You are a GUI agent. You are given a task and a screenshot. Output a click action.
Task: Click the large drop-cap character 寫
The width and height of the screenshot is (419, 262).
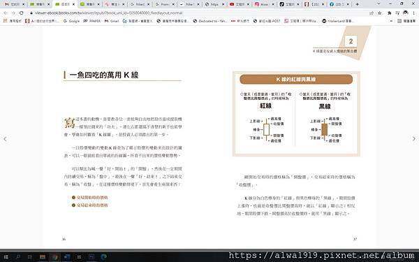tap(69, 123)
